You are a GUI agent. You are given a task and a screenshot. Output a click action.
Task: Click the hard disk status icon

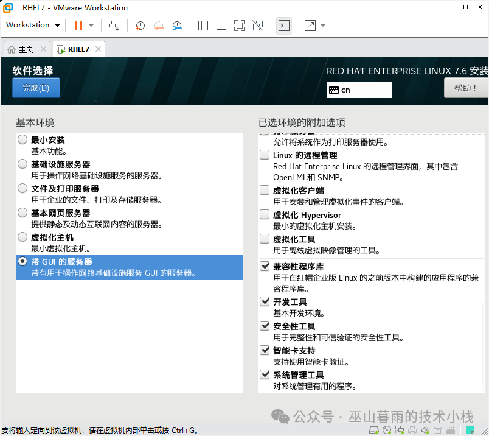[x=373, y=429]
